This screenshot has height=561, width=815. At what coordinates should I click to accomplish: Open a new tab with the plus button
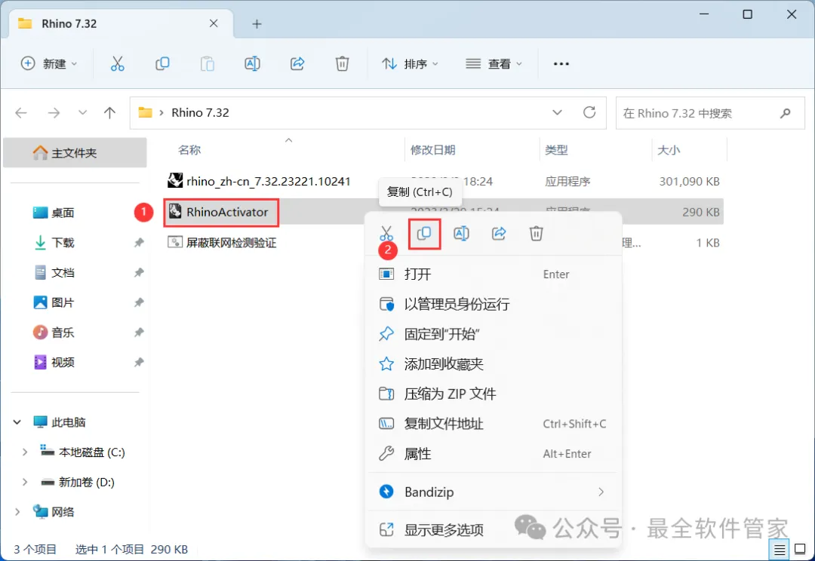(257, 24)
